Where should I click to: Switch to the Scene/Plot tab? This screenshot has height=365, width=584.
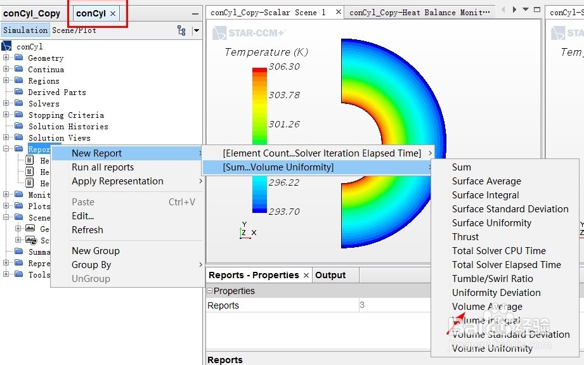tap(74, 30)
